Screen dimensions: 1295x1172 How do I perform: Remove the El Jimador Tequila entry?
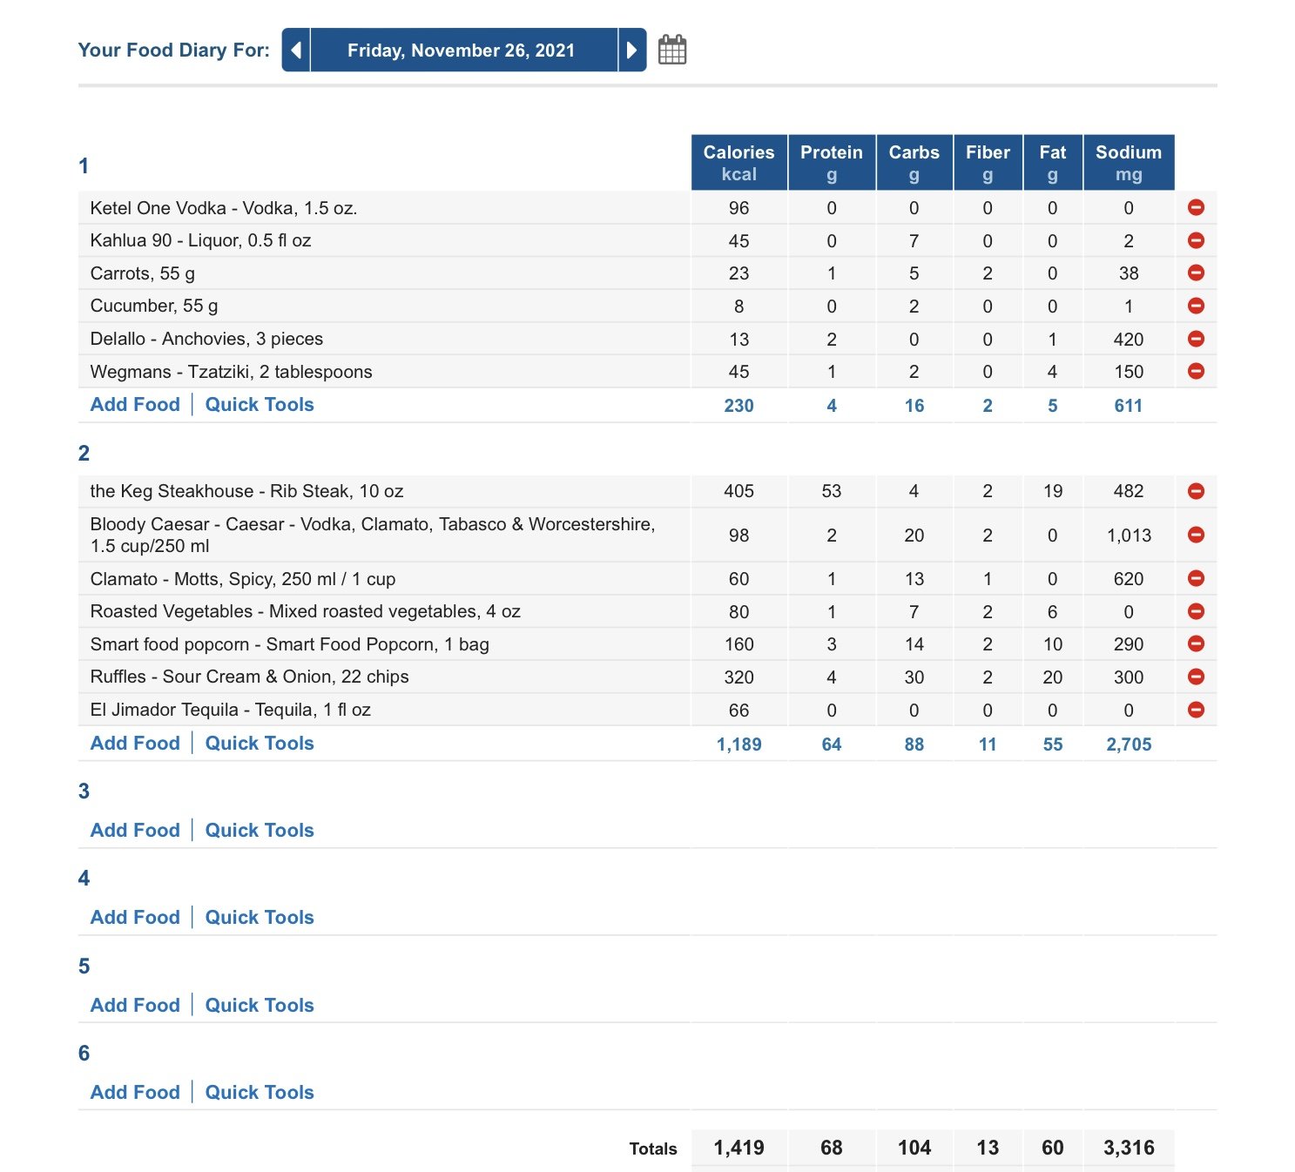click(x=1196, y=710)
